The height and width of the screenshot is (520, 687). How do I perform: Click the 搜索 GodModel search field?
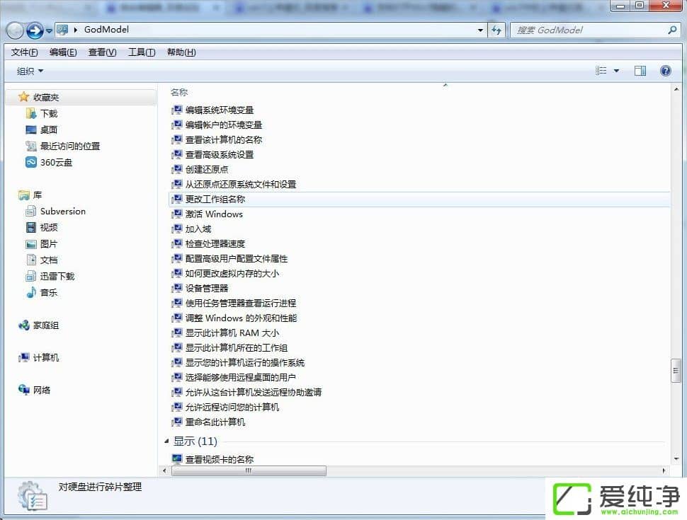pyautogui.click(x=588, y=30)
